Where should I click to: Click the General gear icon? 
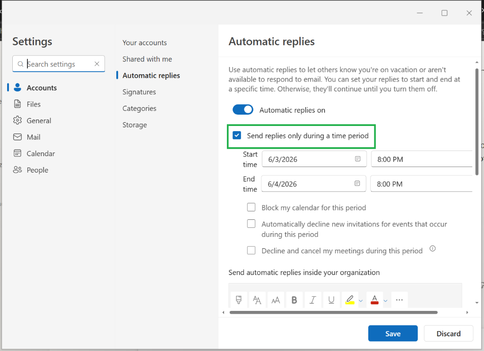coord(17,120)
